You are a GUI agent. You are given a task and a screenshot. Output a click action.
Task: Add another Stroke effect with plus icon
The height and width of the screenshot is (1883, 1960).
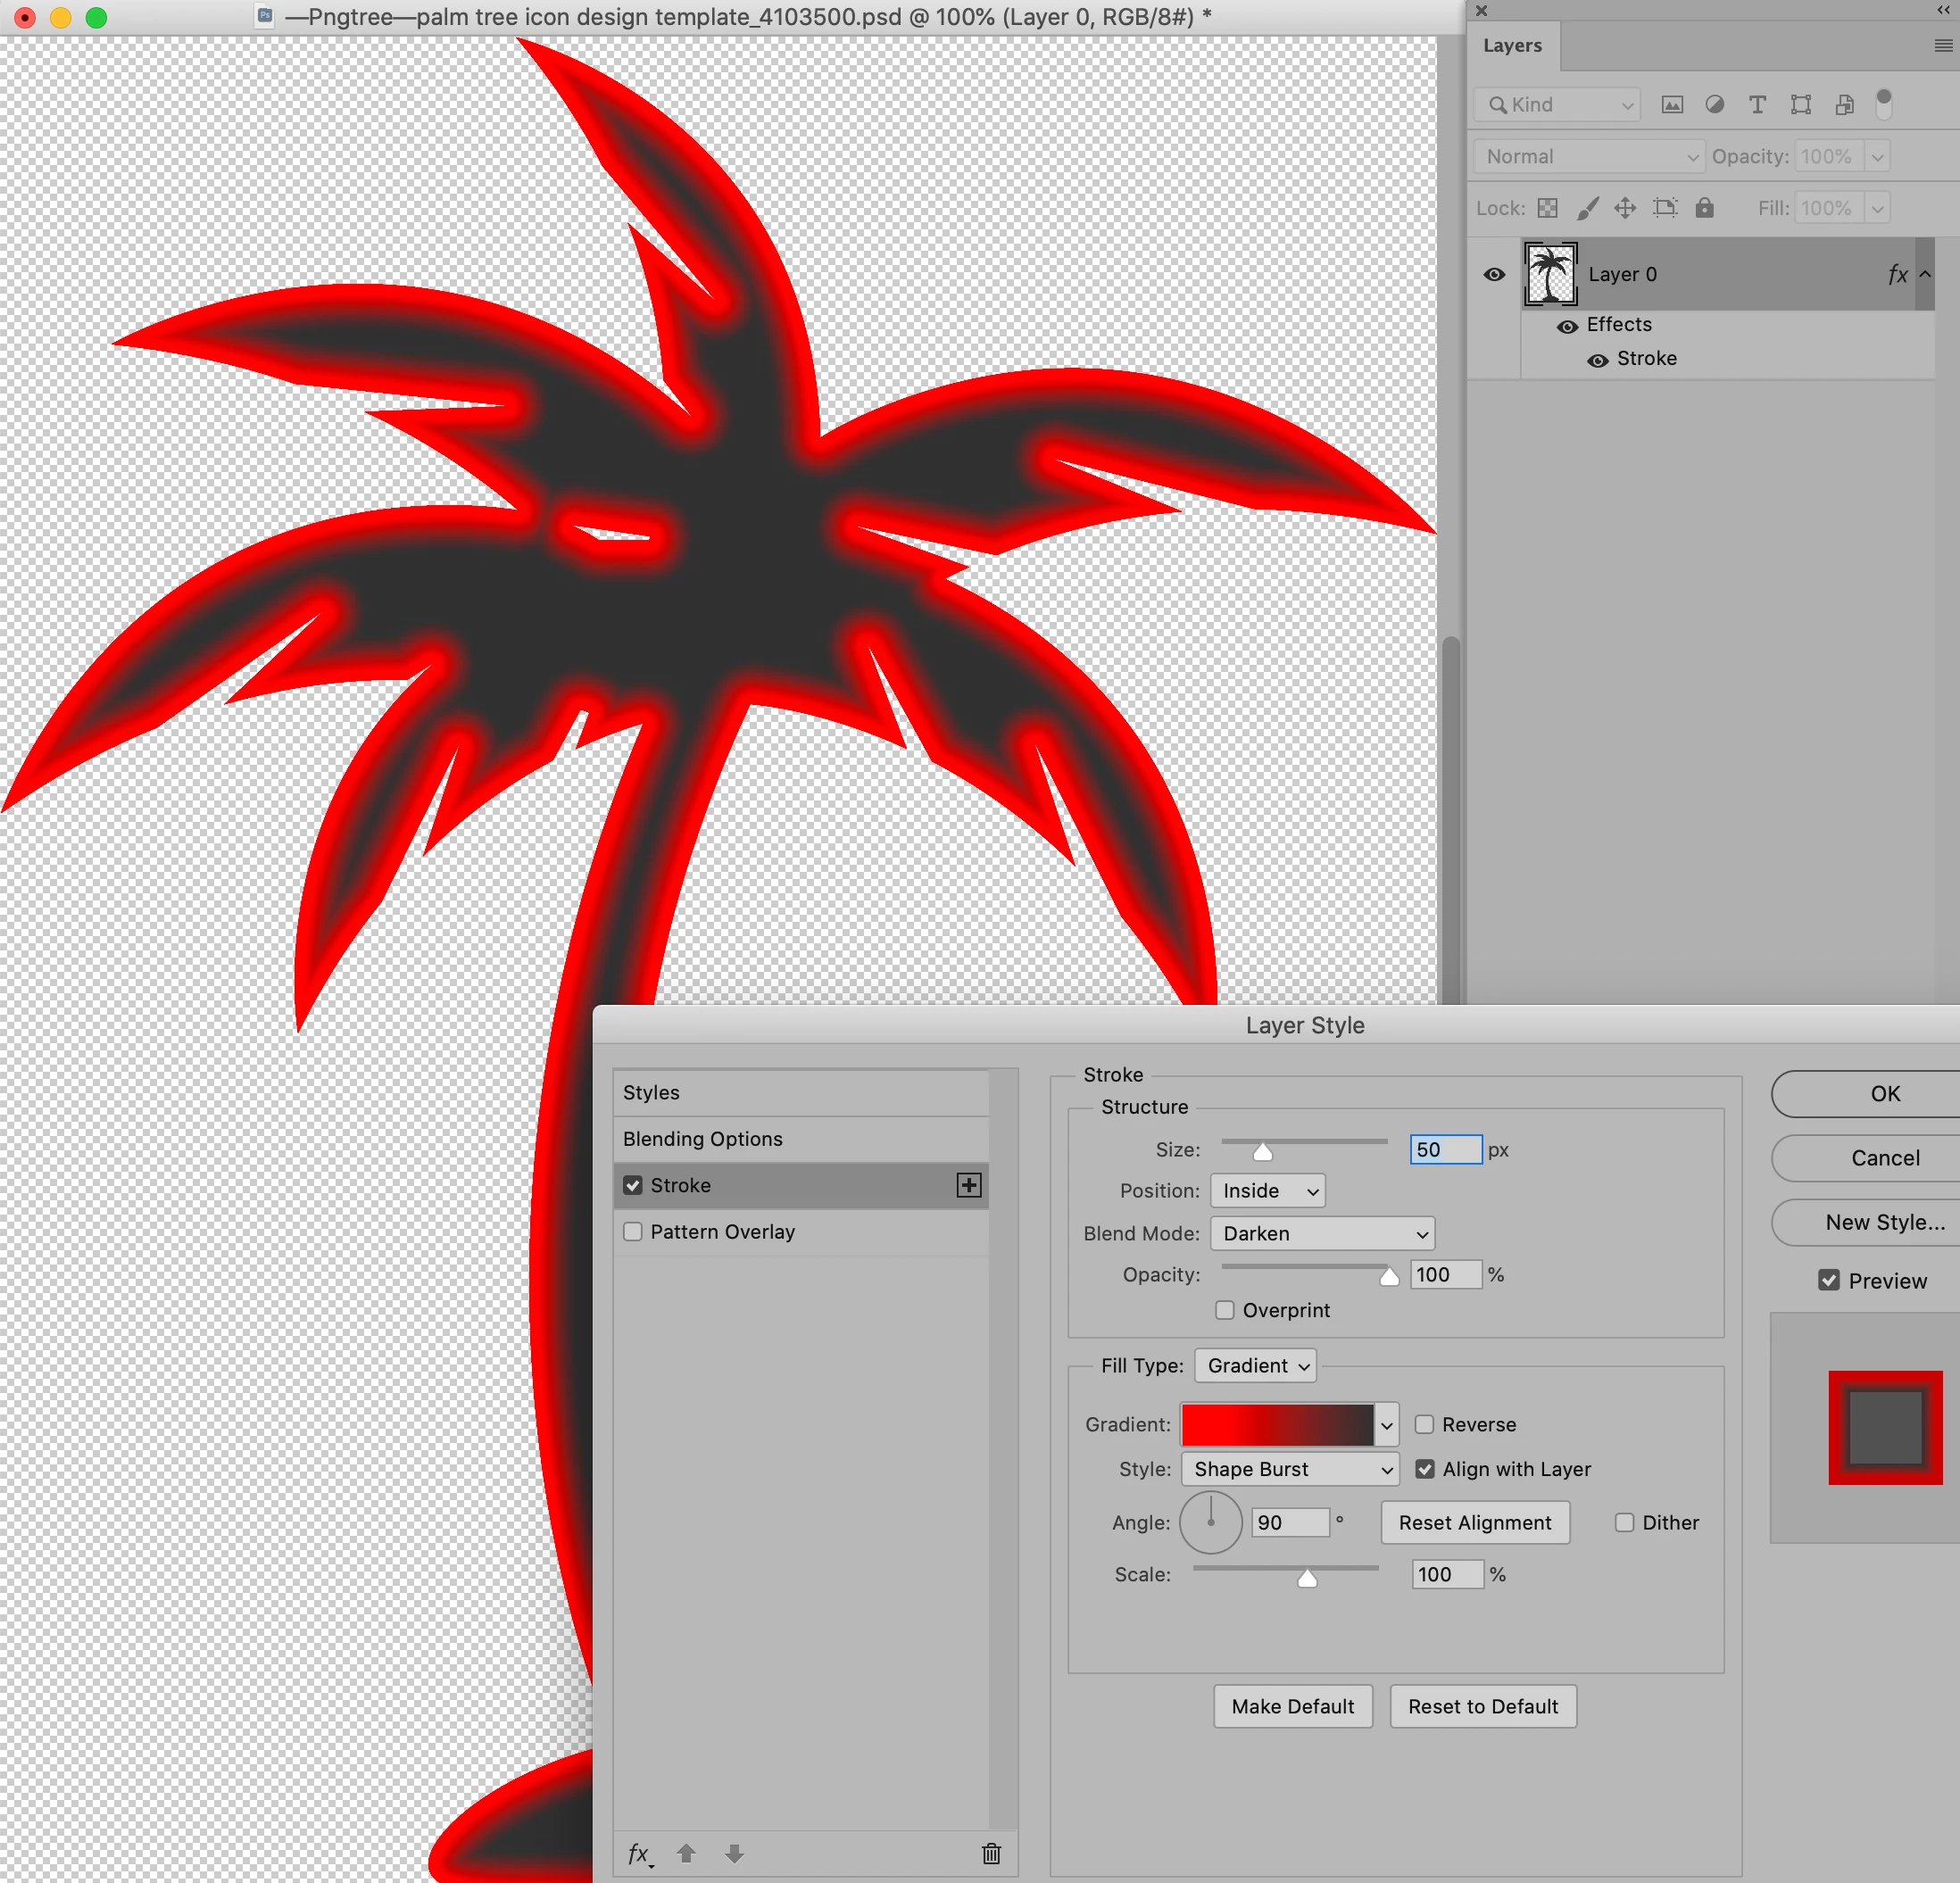[x=968, y=1185]
